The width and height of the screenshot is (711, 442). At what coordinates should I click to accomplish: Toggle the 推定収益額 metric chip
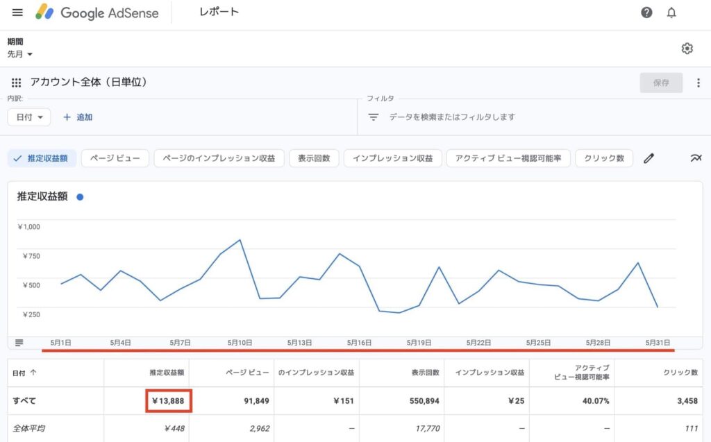click(x=42, y=158)
